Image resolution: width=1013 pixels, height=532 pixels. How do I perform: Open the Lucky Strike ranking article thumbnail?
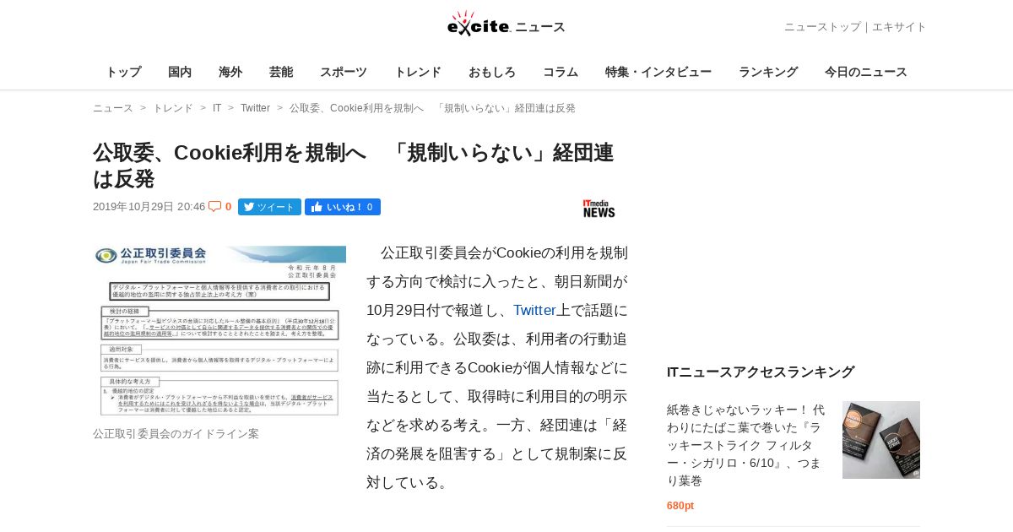pyautogui.click(x=881, y=440)
